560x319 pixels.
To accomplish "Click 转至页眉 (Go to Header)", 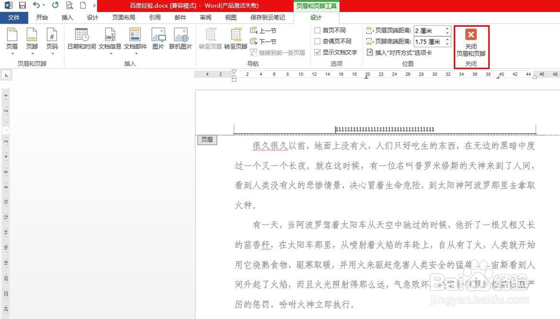I will 211,39.
